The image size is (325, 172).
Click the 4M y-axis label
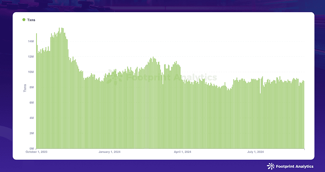[x=32, y=118]
